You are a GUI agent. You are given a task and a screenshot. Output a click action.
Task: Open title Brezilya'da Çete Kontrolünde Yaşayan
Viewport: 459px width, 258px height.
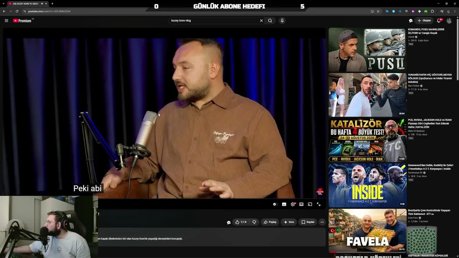coord(429,212)
